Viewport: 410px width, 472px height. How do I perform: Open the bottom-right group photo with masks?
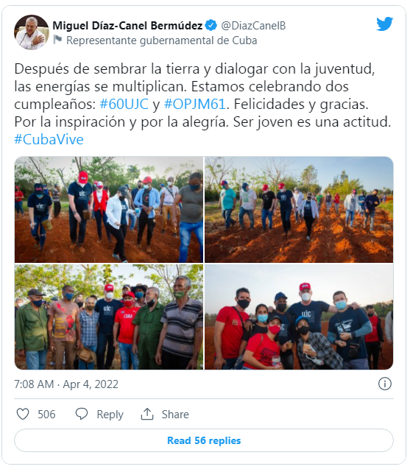(x=299, y=317)
